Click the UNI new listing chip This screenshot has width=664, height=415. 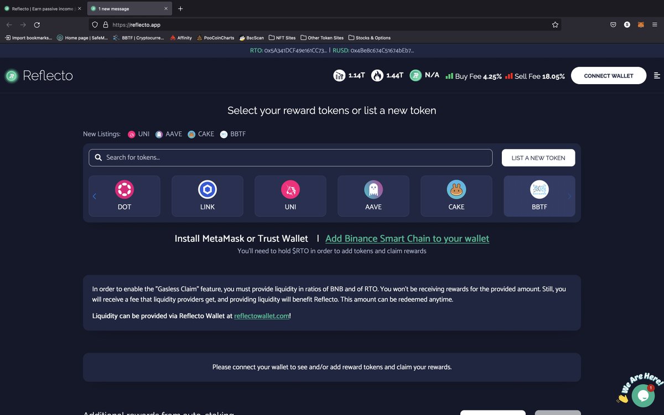point(139,134)
